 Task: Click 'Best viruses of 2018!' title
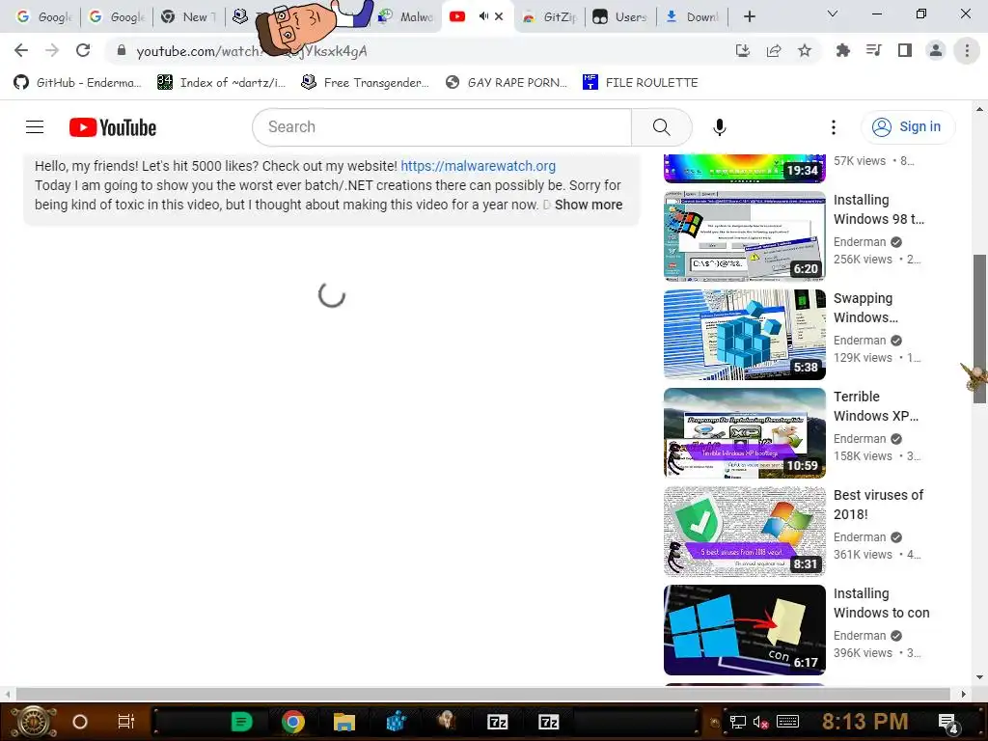[878, 504]
